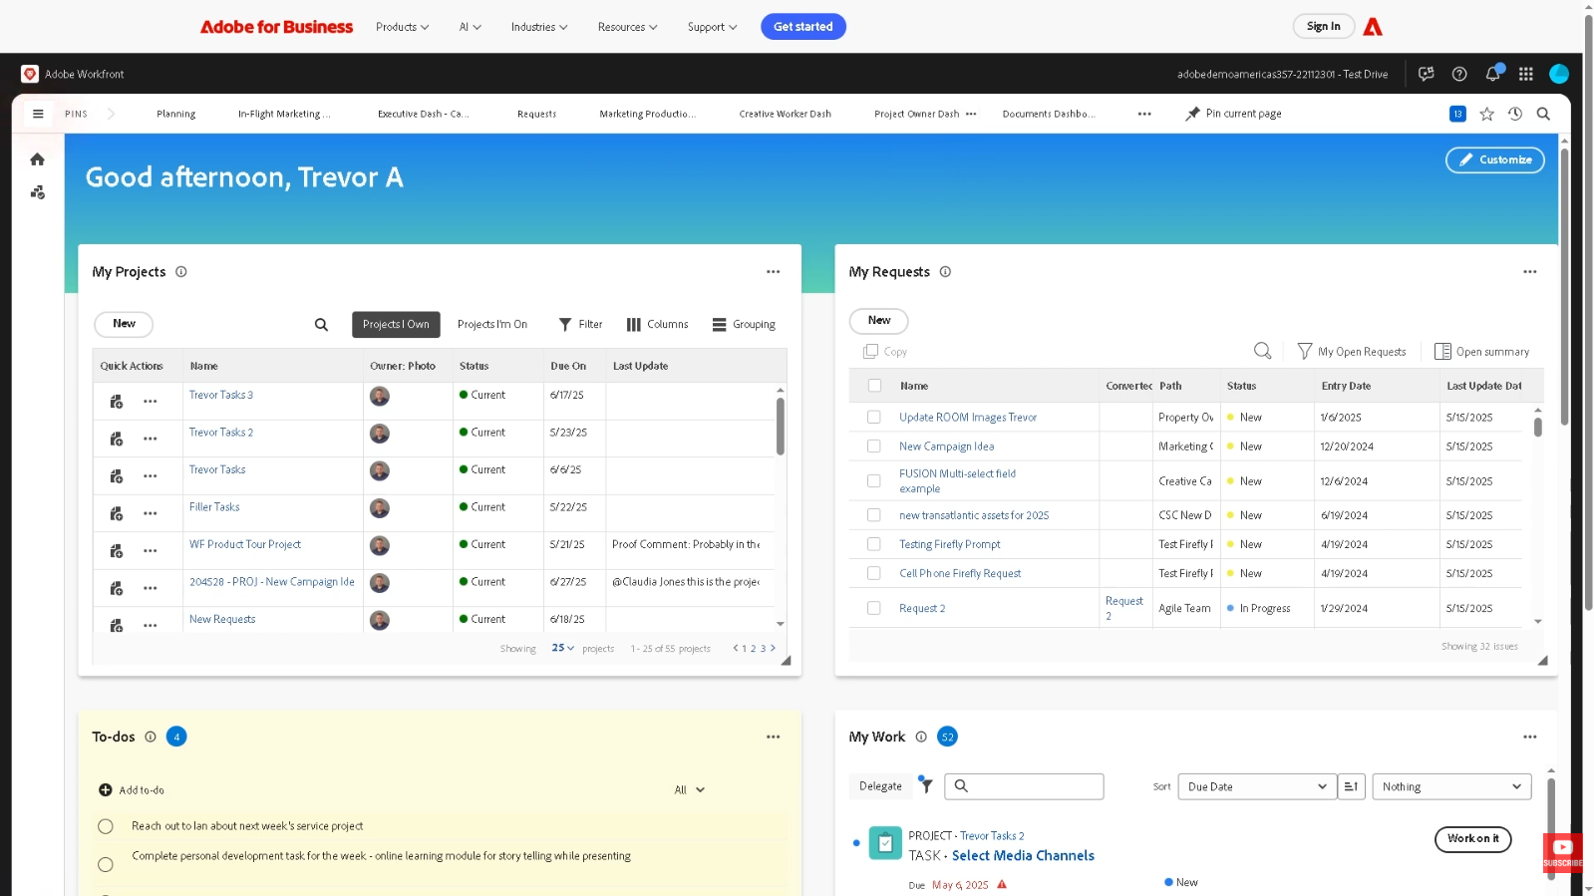Open the notifications bell
1594x896 pixels.
[x=1492, y=74]
